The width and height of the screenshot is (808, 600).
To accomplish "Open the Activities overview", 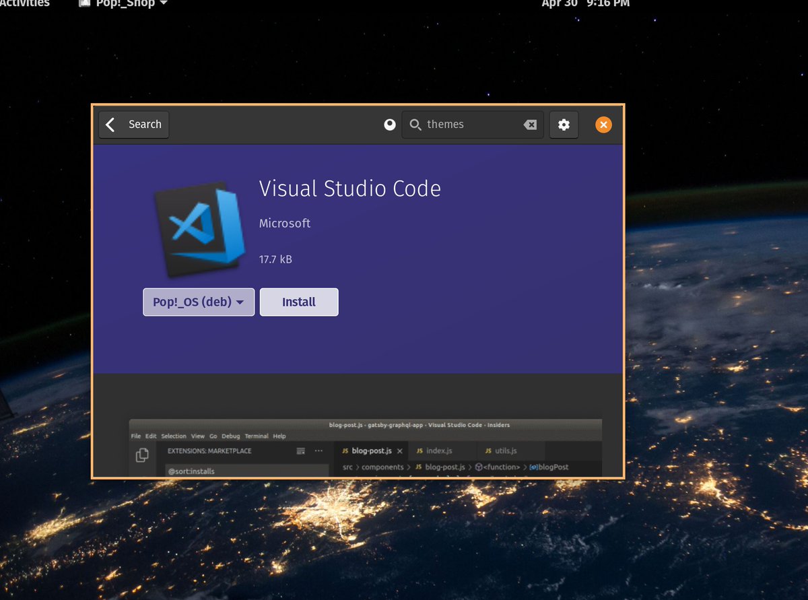I will (25, 3).
